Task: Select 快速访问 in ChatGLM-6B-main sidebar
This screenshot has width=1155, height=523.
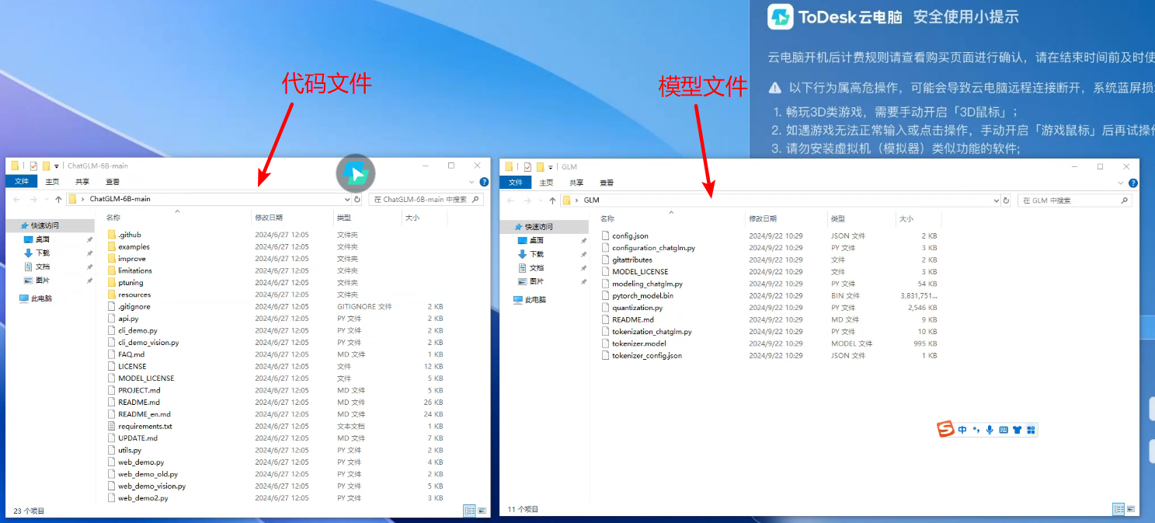Action: (x=51, y=225)
